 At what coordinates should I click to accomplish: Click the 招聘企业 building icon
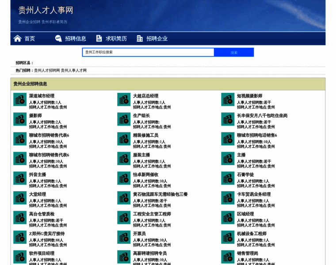[140, 38]
